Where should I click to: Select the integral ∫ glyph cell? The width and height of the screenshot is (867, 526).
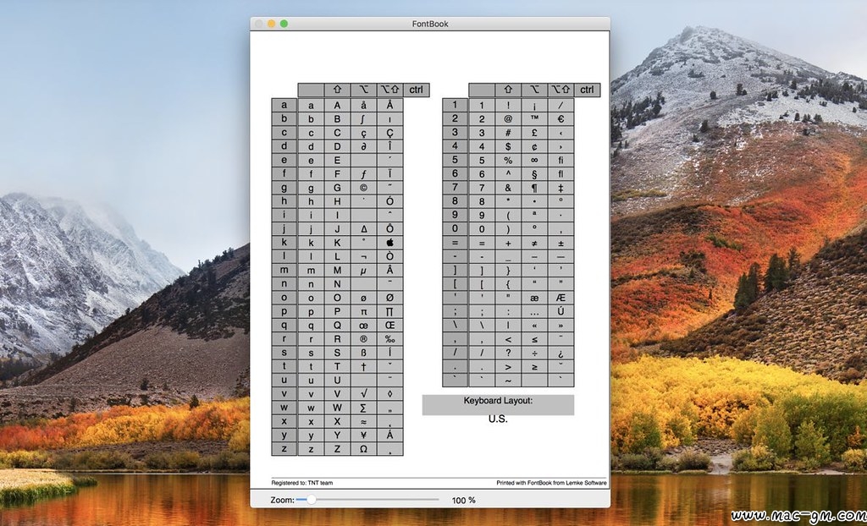tap(364, 118)
